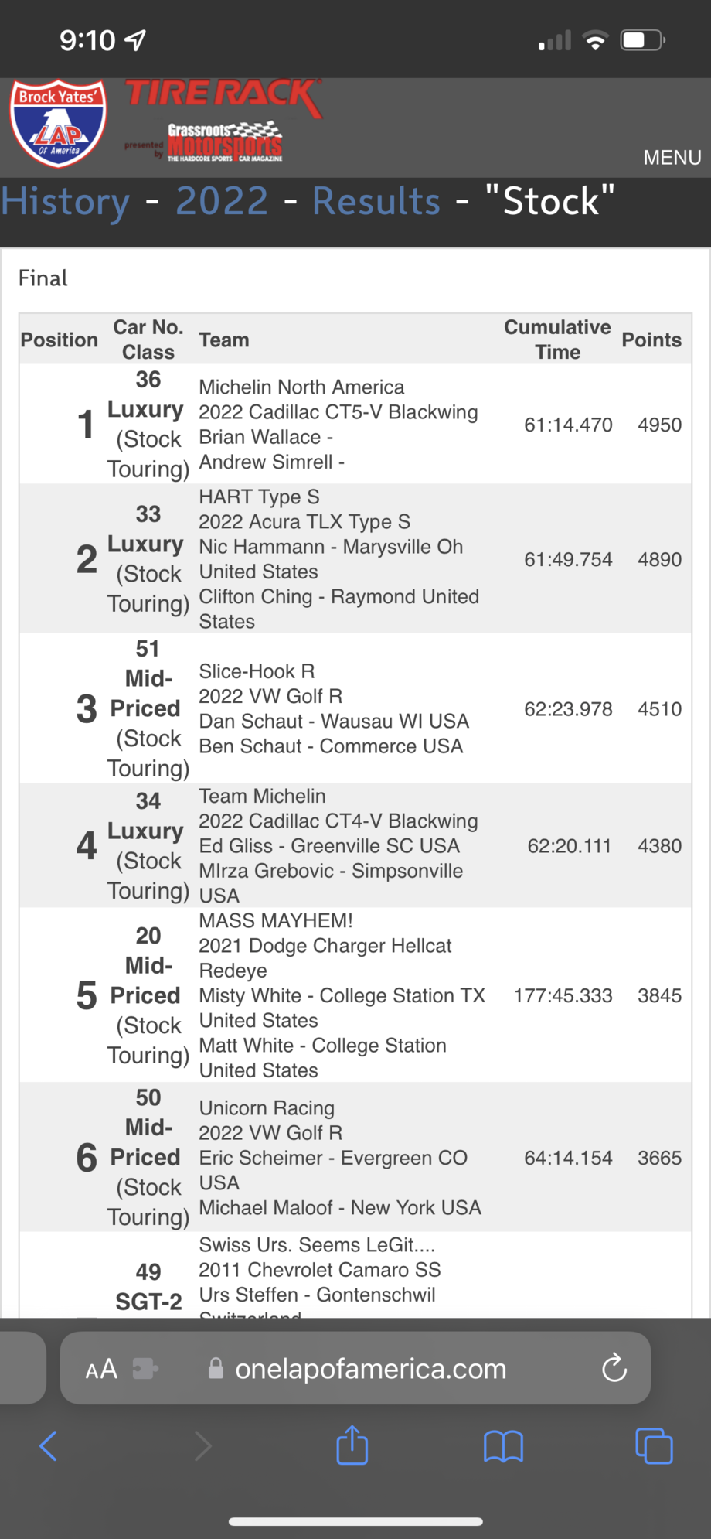
Task: Open the 2022 breadcrumb link
Action: tap(221, 202)
